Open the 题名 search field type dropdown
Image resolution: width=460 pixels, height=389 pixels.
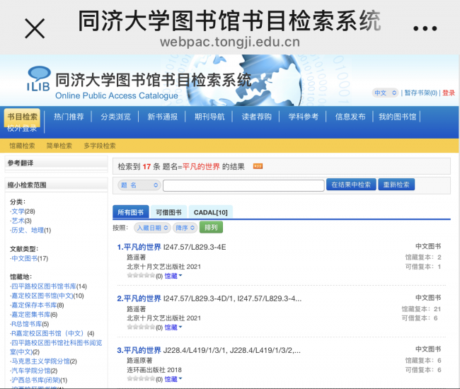[x=139, y=185]
